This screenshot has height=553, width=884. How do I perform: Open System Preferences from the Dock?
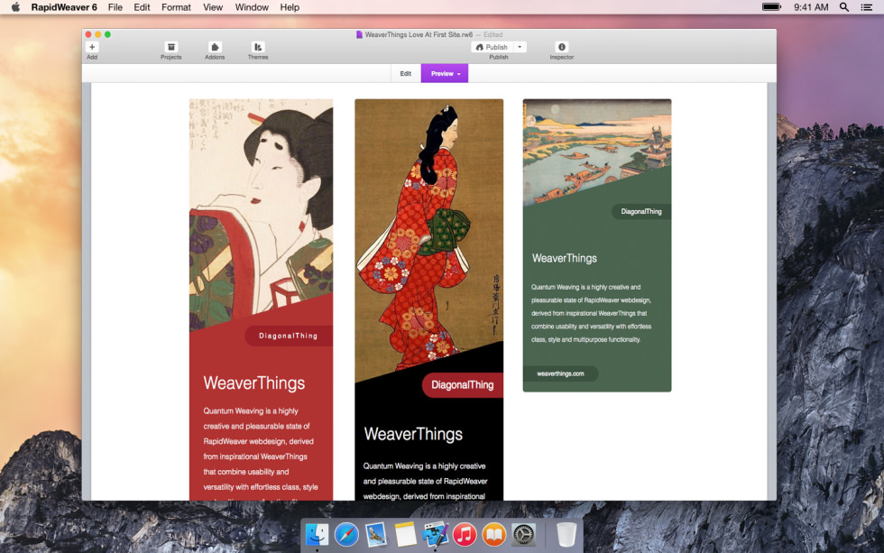pos(523,534)
